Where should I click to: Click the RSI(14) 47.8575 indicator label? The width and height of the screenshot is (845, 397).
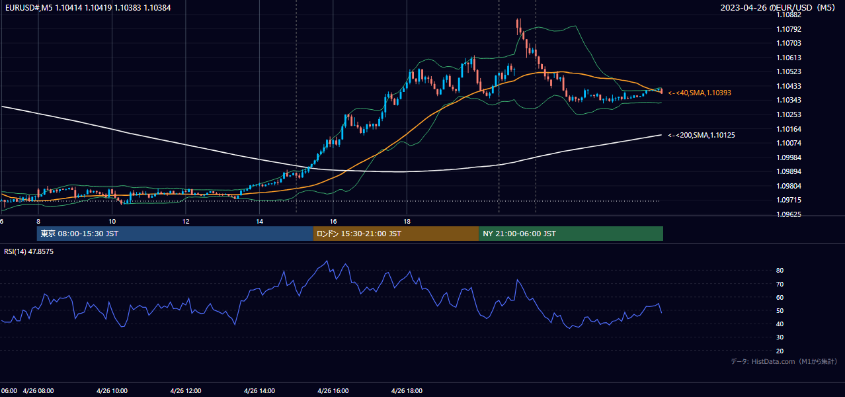(x=29, y=251)
